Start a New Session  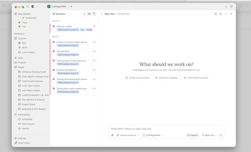[22, 14]
